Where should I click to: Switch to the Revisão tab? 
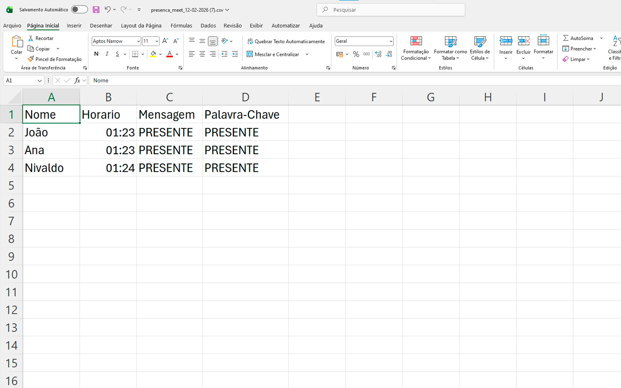click(232, 26)
